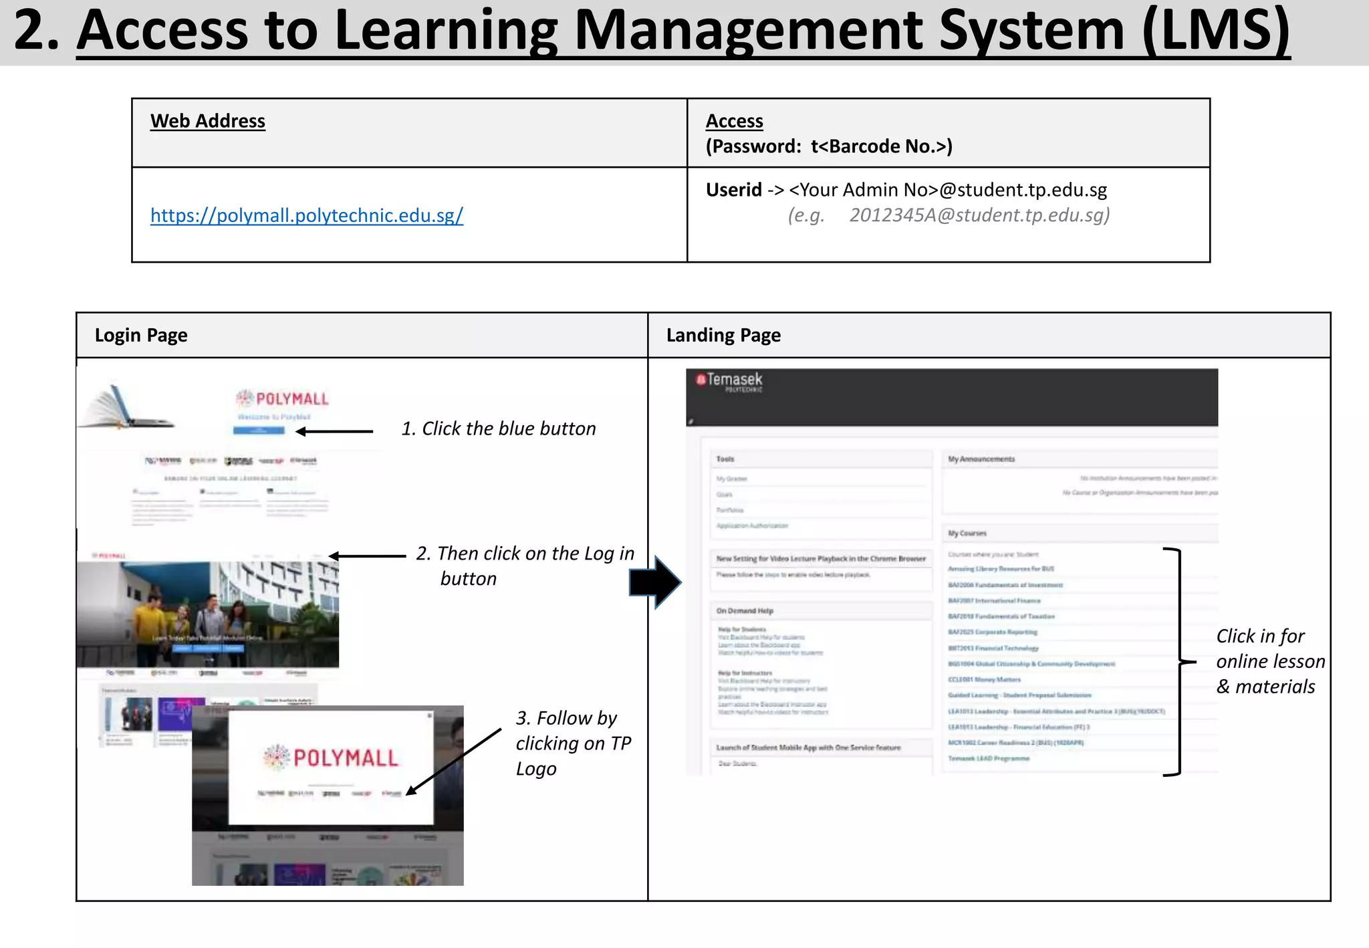The image size is (1369, 948).
Task: Open the CCLE001 Money Matters course
Action: (984, 680)
